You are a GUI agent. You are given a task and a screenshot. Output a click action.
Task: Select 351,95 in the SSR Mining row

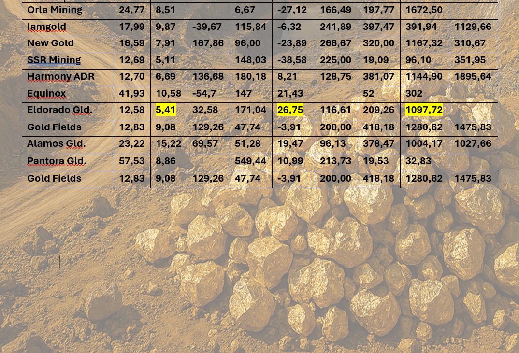[470, 60]
